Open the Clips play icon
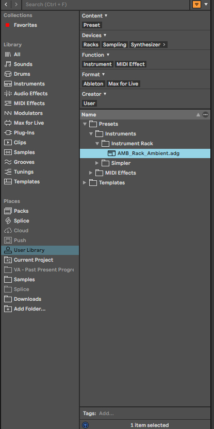This screenshot has width=214, height=429. click(8, 143)
